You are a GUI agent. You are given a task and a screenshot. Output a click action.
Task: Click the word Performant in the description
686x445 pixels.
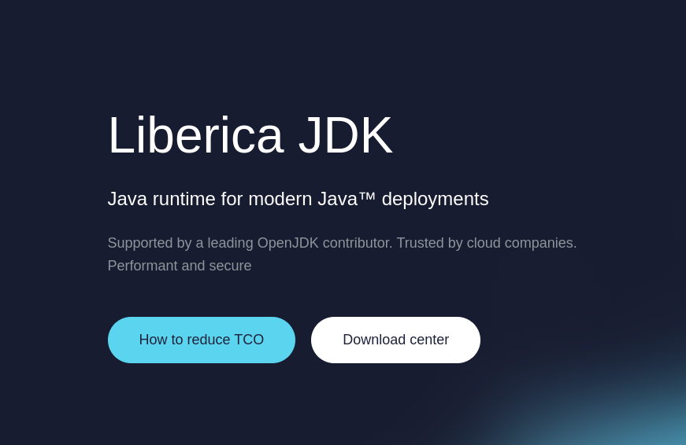coord(143,266)
